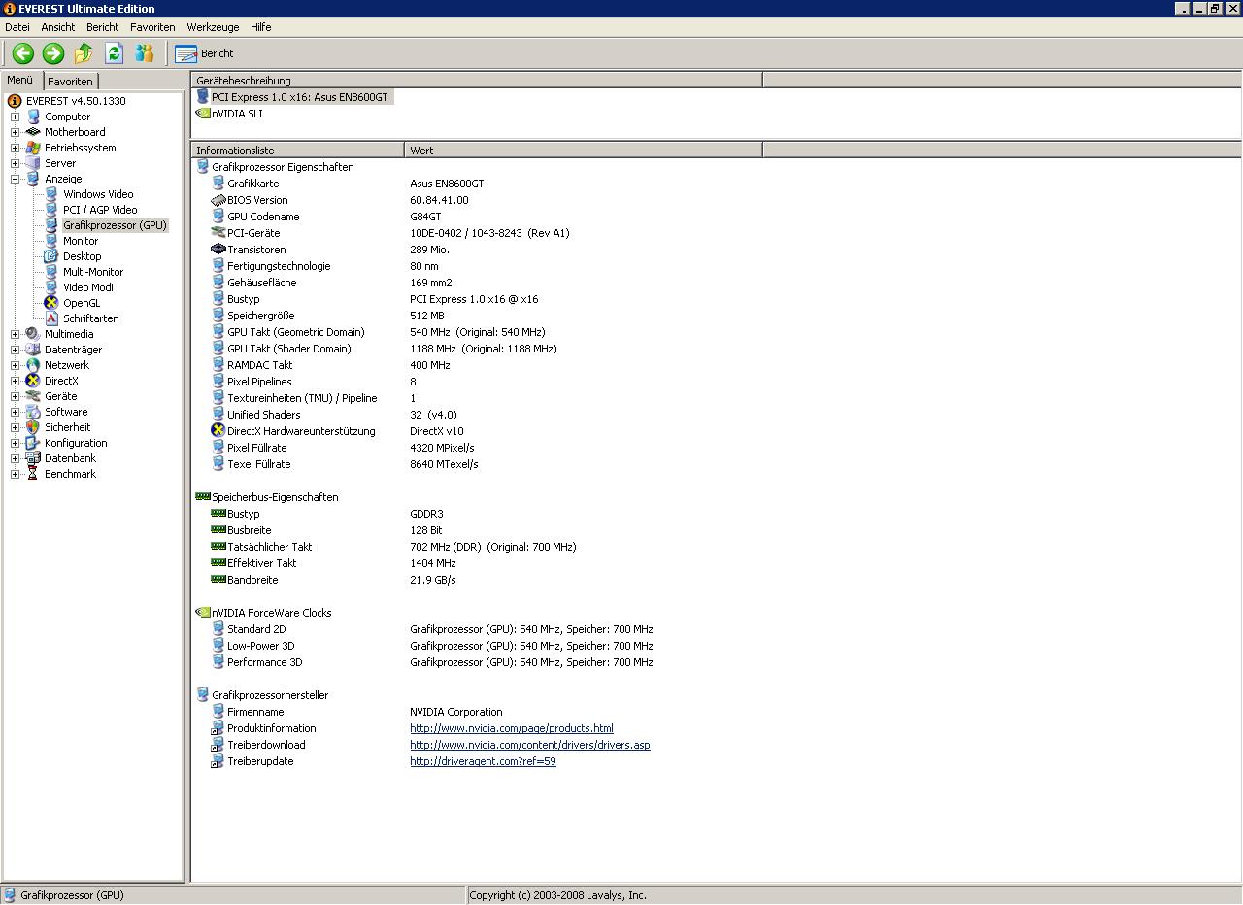Select Desktop under Anzeige
Viewport: 1243px width, 905px height.
[x=83, y=256]
